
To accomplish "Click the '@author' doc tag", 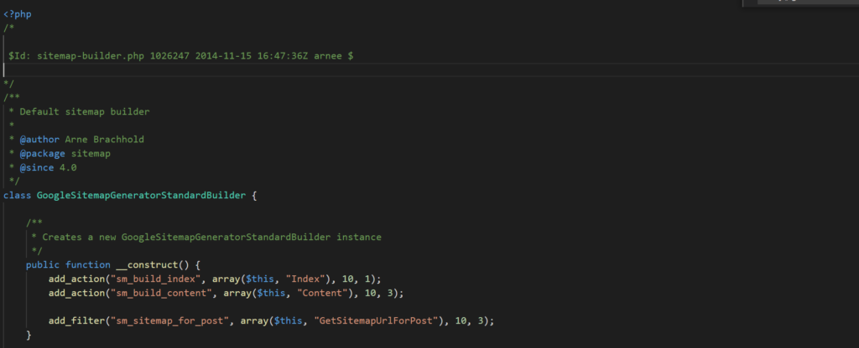I will [39, 140].
